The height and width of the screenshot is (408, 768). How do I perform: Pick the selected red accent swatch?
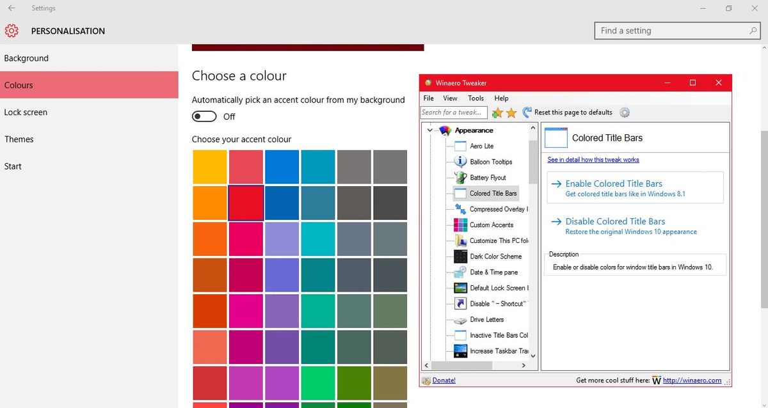[x=246, y=203]
